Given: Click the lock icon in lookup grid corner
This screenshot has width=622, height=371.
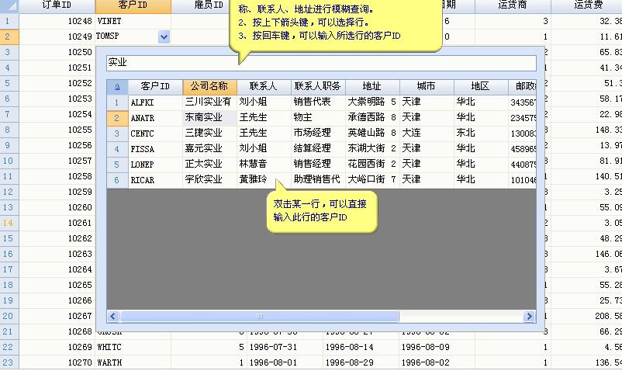Looking at the screenshot, I should coord(117,87).
